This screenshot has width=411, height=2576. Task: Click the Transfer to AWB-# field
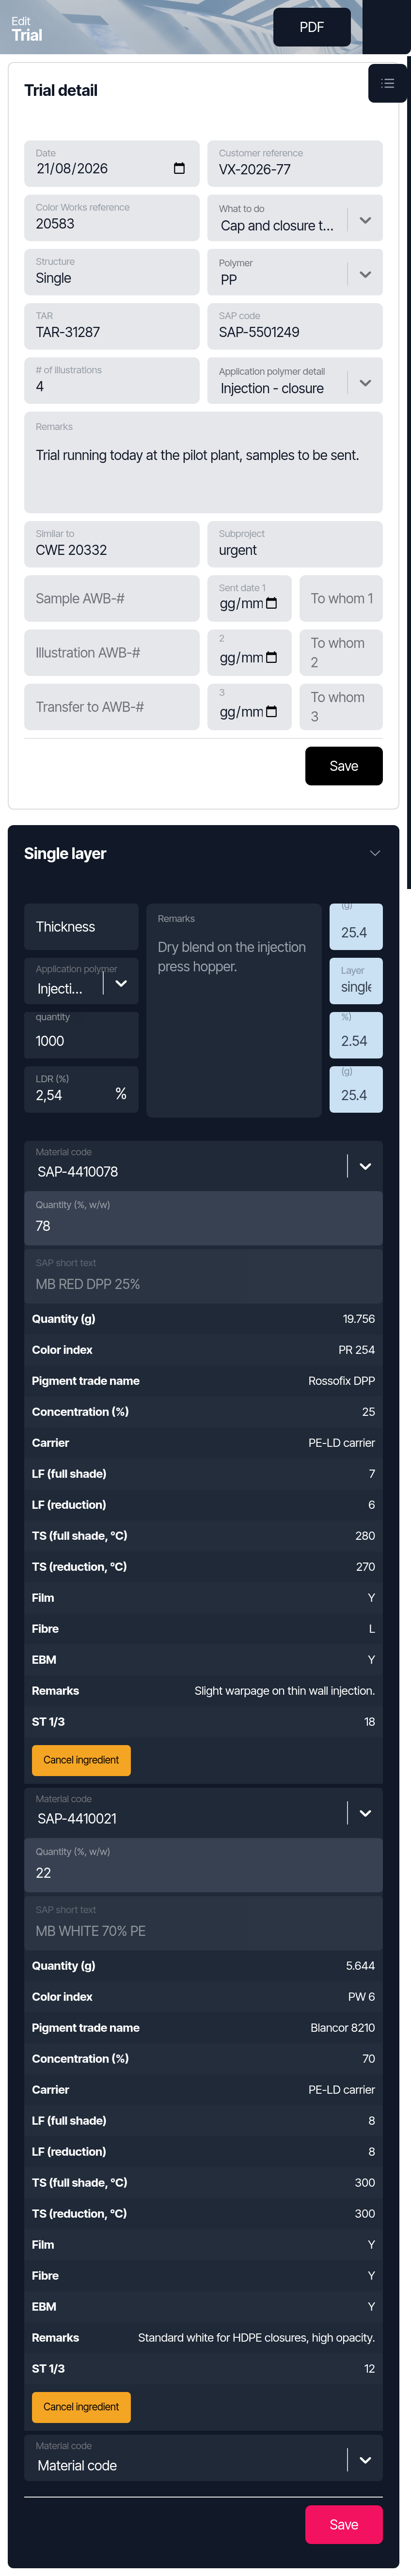(112, 706)
